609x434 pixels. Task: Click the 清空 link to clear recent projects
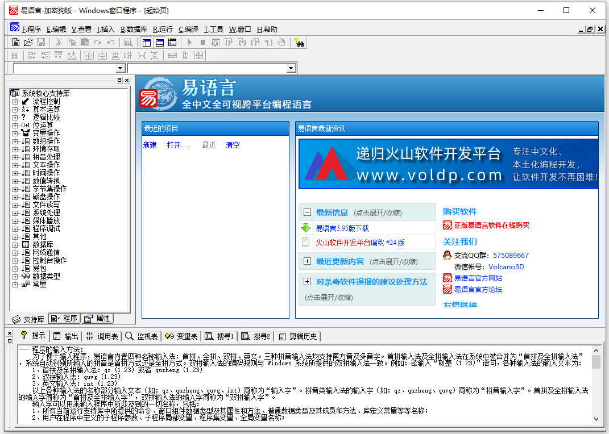[x=233, y=145]
